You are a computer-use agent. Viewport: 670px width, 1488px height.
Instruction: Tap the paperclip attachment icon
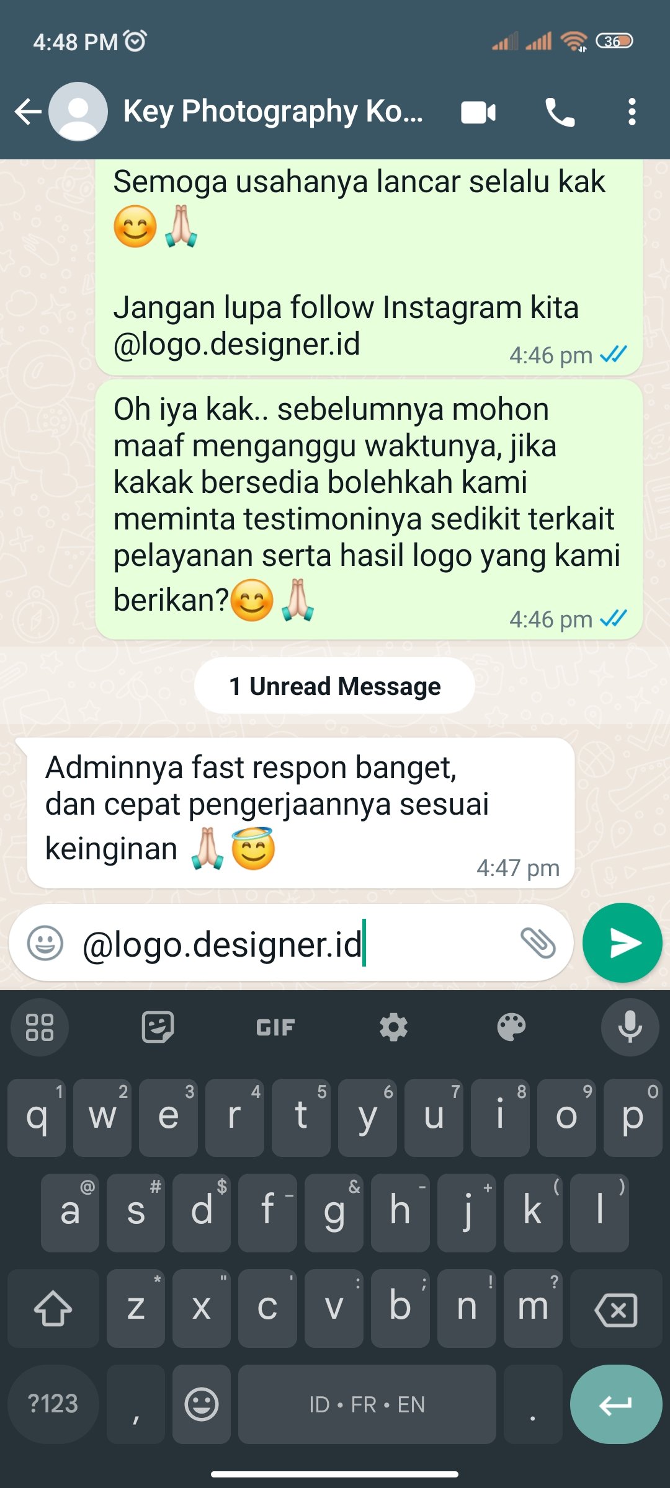point(537,943)
